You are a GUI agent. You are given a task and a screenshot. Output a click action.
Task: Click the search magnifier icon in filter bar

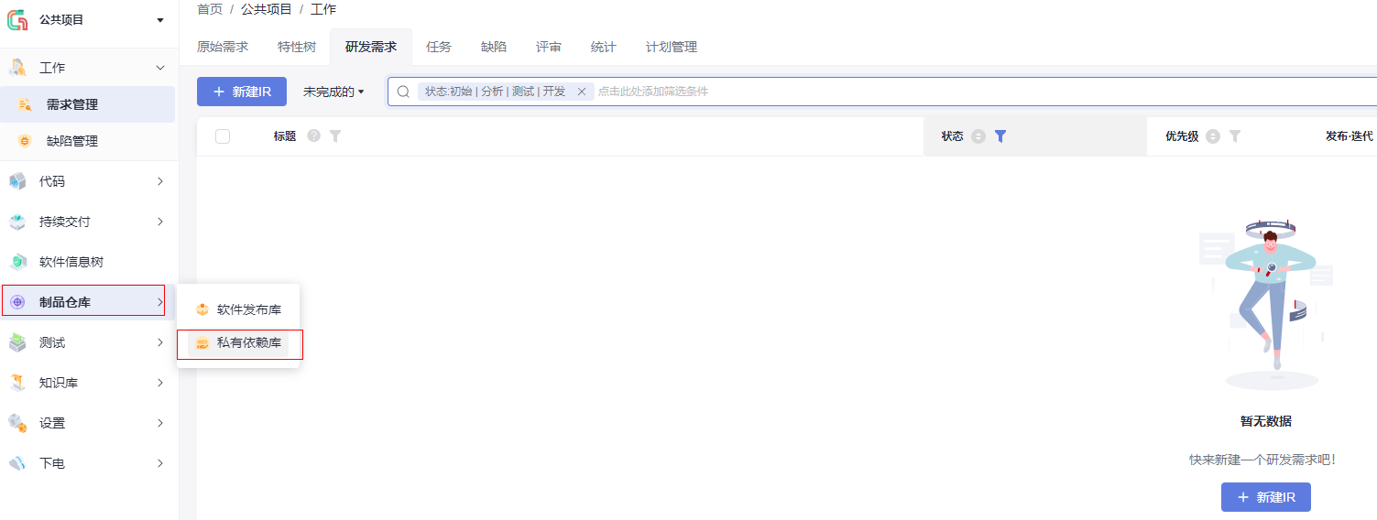402,92
